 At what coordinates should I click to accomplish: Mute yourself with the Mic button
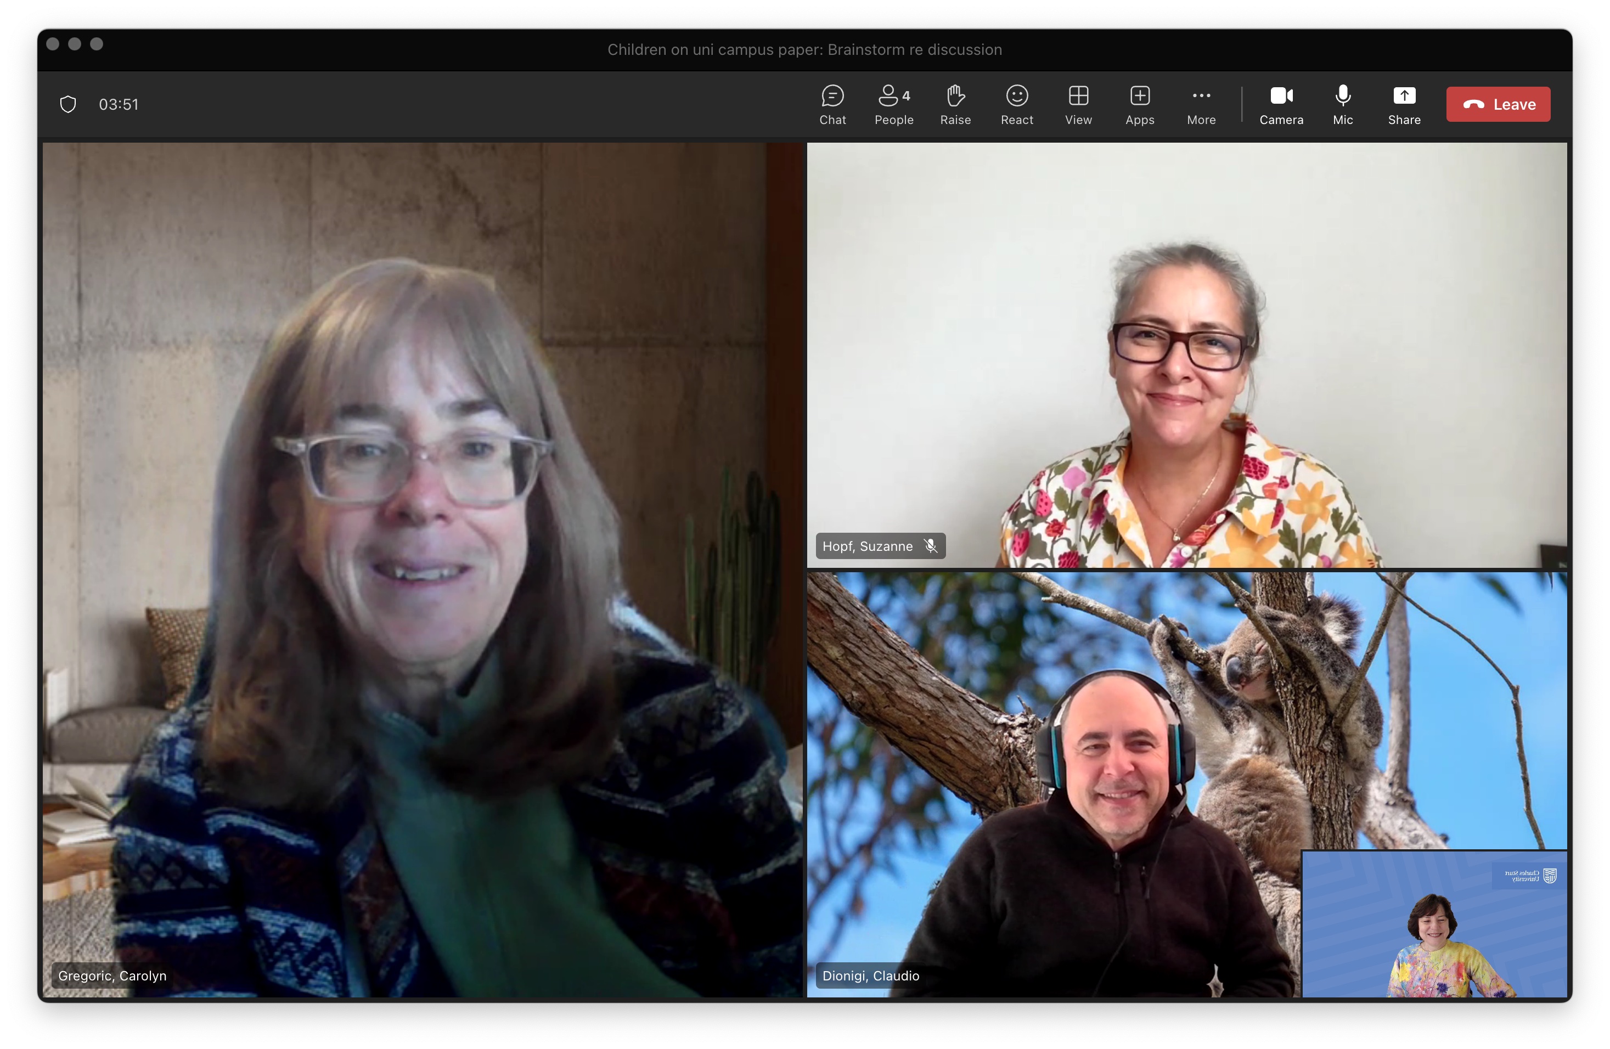[x=1342, y=105]
